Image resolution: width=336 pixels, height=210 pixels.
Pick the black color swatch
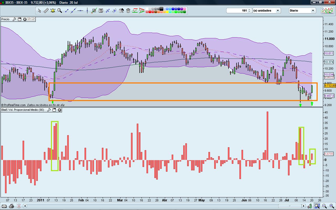click(161, 9)
